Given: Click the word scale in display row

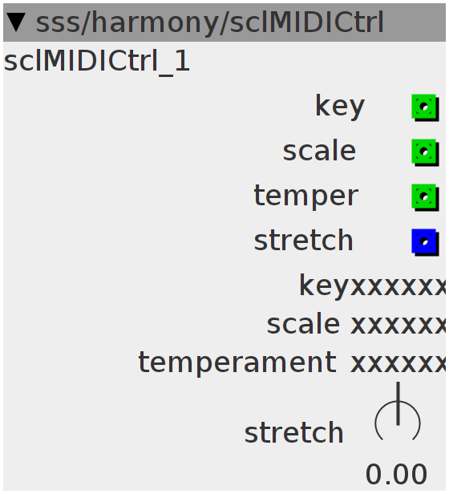Looking at the screenshot, I should click(303, 324).
